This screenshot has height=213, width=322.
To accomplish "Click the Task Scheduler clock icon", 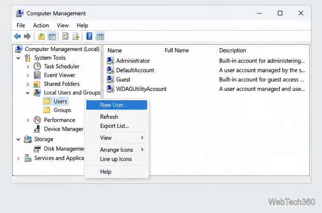I will 37,67.
